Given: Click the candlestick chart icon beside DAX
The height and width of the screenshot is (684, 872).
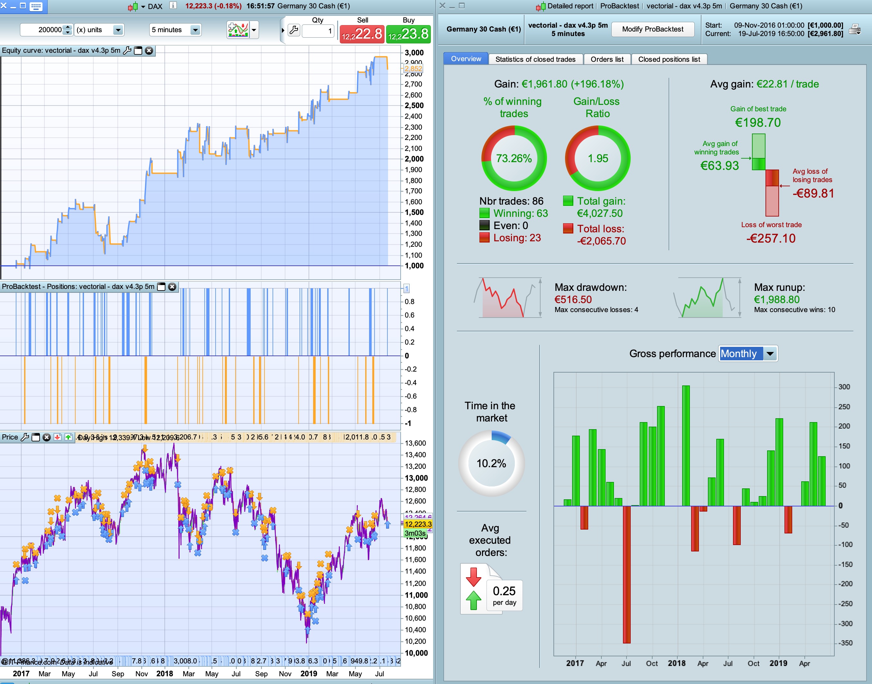Looking at the screenshot, I should 133,6.
